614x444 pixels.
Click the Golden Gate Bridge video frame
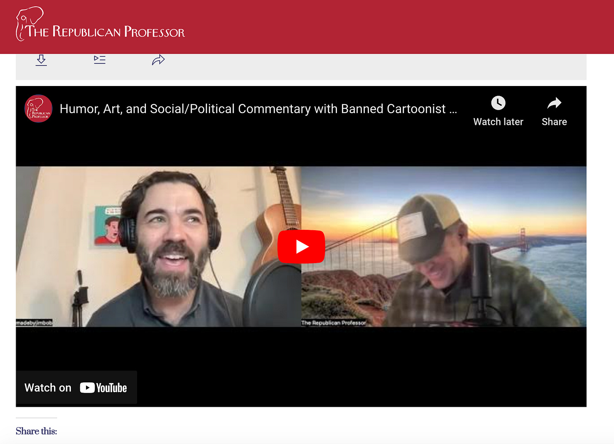444,247
